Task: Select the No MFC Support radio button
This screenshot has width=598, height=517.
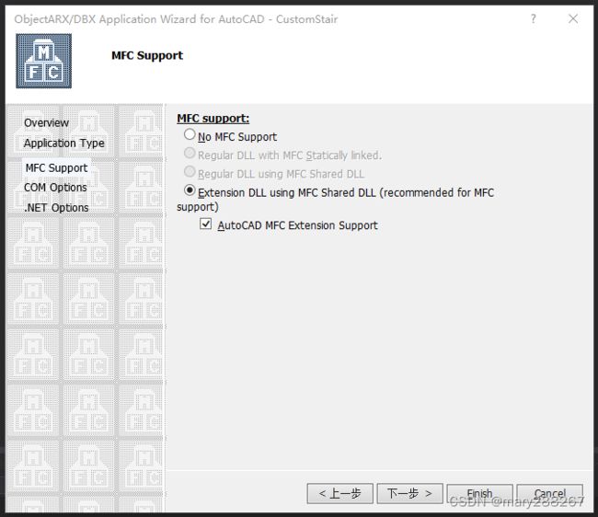Action: click(x=190, y=134)
